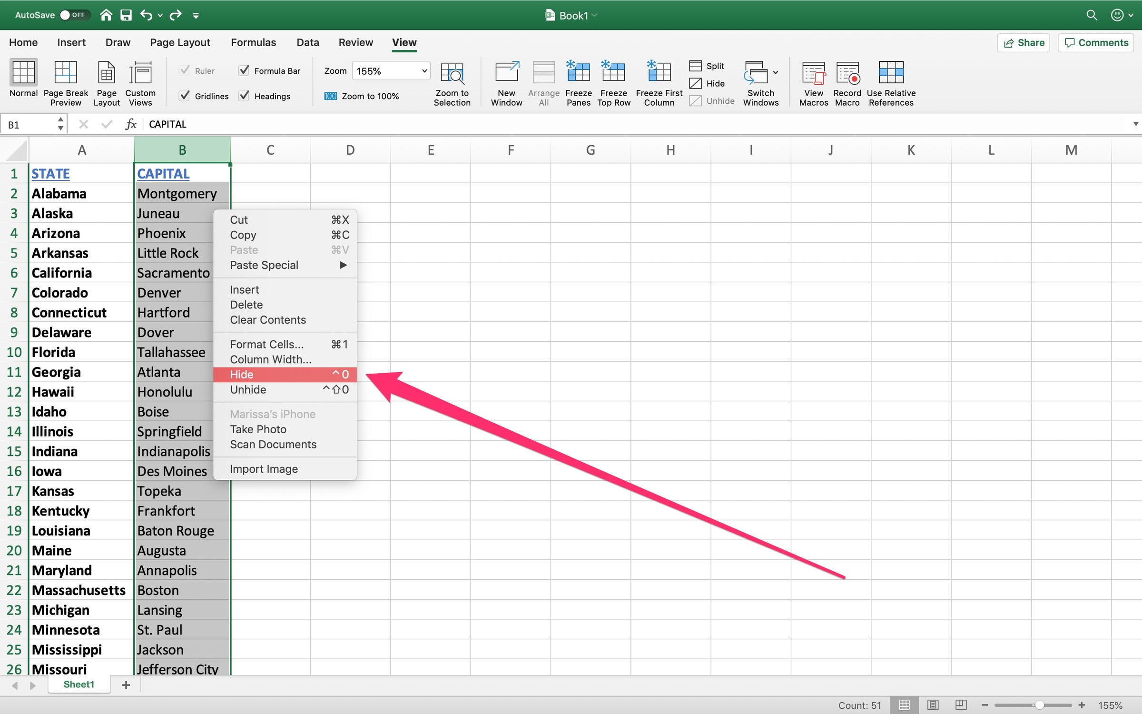Choose Unhide in context menu
1142x714 pixels.
click(285, 390)
